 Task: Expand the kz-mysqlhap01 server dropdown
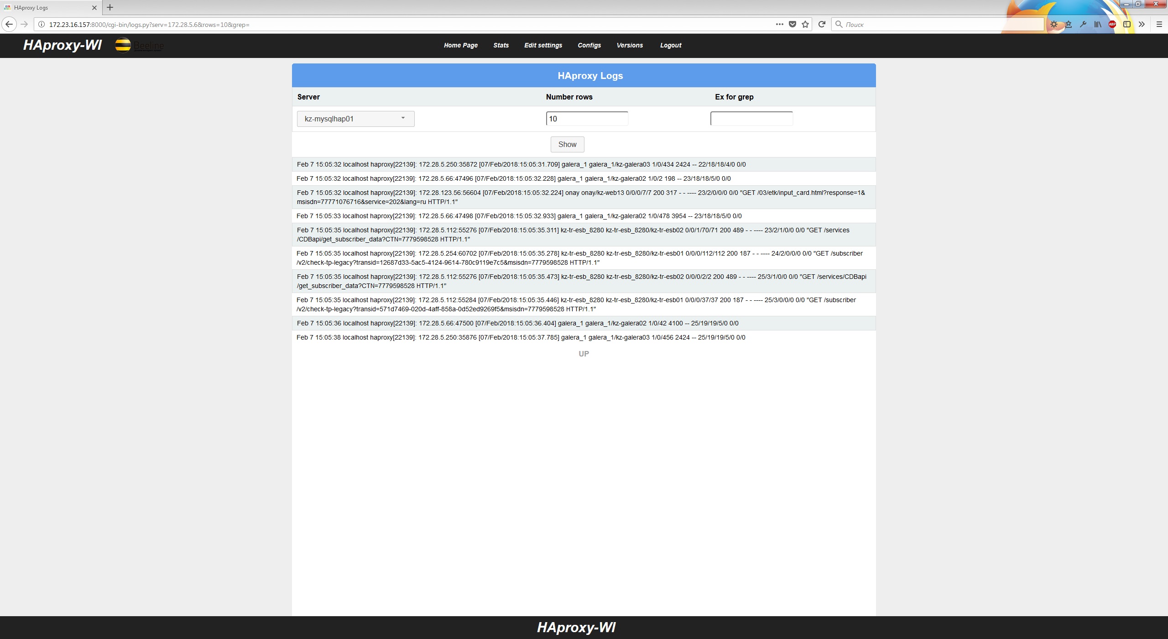point(356,119)
